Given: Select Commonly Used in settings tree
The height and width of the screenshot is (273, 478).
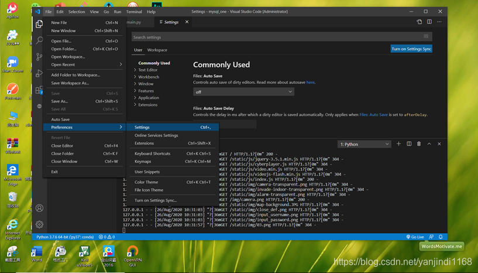Looking at the screenshot, I should tap(154, 63).
